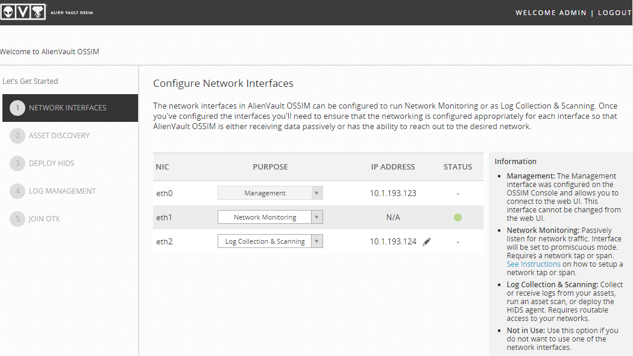Click step 2 circle for Asset Discovery
Image resolution: width=633 pixels, height=356 pixels.
[17, 136]
